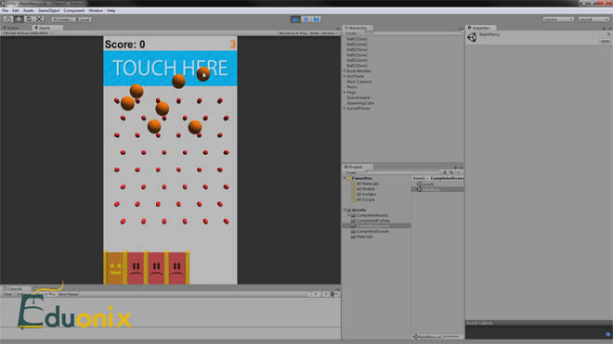The width and height of the screenshot is (613, 344).
Task: Select the Scale tool in the toolbar
Action: 40,19
